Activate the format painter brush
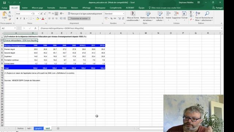Screen dimensions: 234x132 (x=10, y=19)
